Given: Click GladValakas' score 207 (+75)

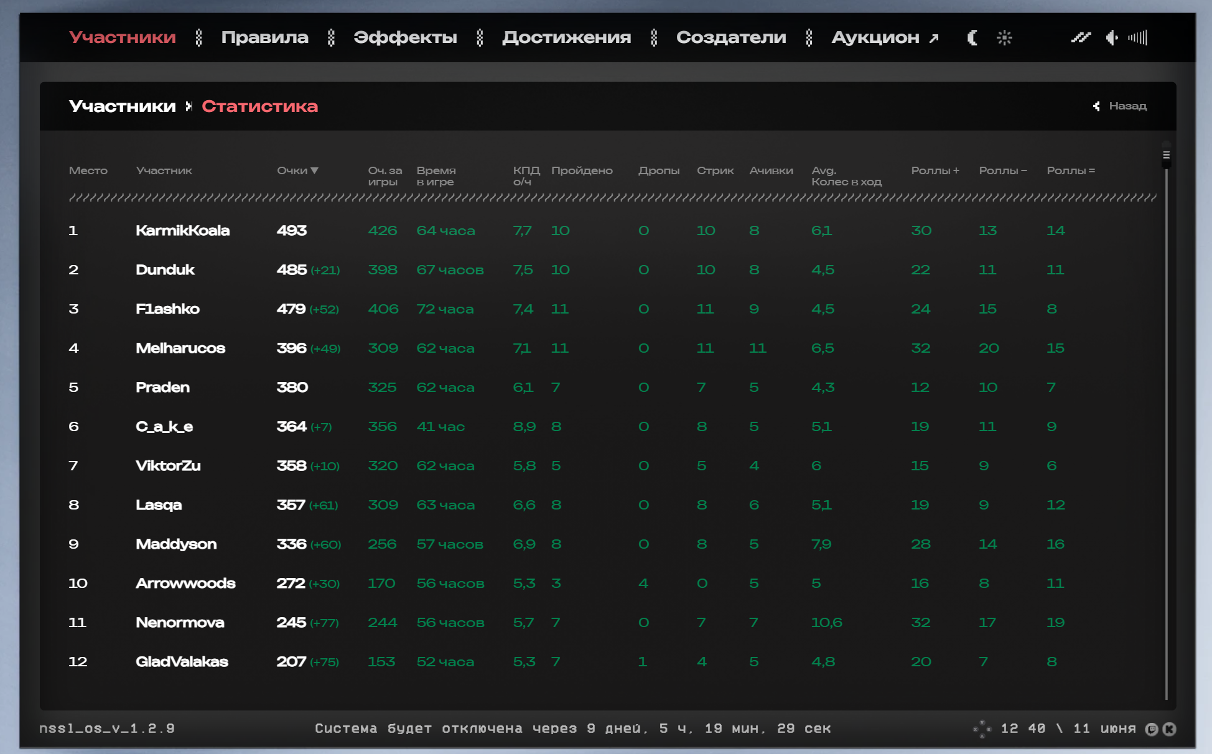Looking at the screenshot, I should [x=308, y=662].
